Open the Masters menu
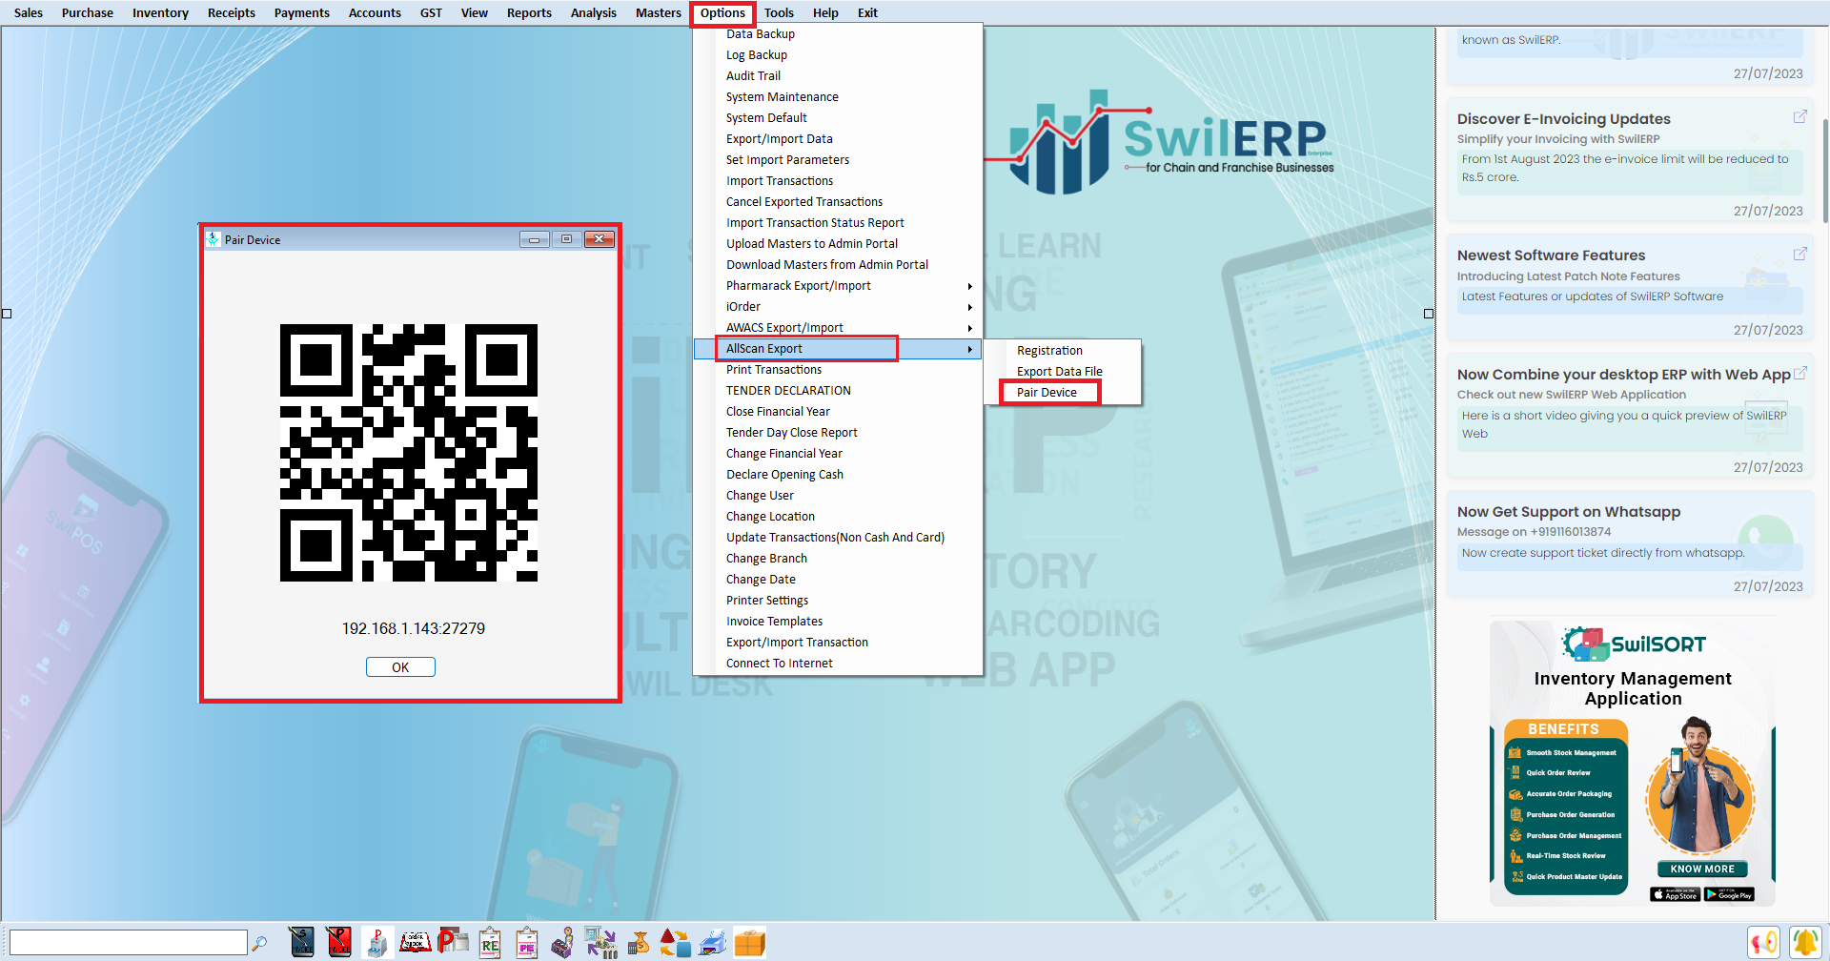Image resolution: width=1830 pixels, height=961 pixels. [x=658, y=12]
